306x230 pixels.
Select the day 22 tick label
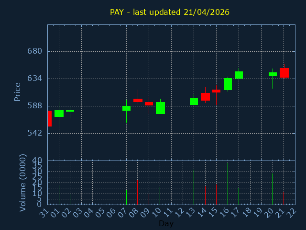click(x=291, y=212)
